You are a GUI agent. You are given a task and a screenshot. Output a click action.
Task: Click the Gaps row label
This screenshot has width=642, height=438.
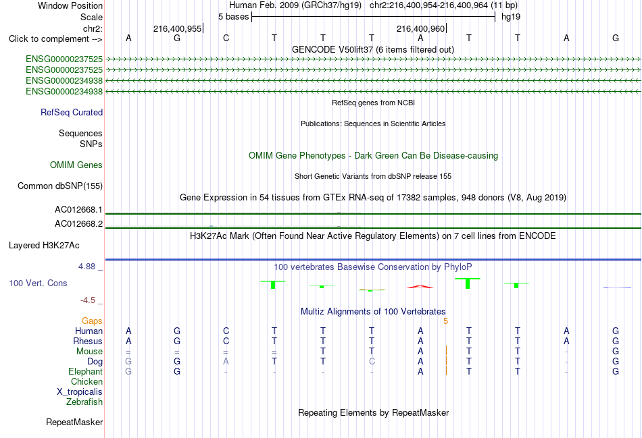coord(92,321)
